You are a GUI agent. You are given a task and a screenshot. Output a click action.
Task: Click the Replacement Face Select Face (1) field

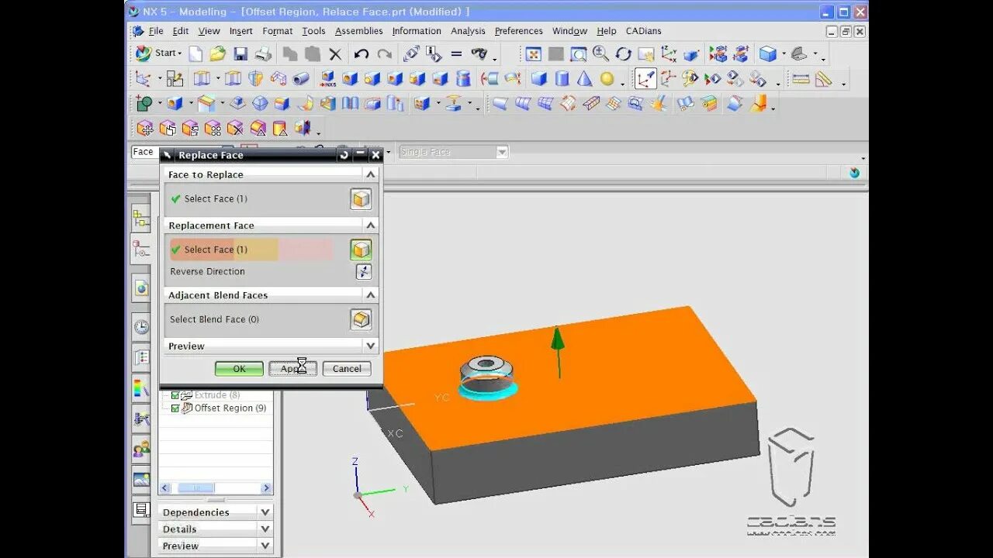point(251,250)
